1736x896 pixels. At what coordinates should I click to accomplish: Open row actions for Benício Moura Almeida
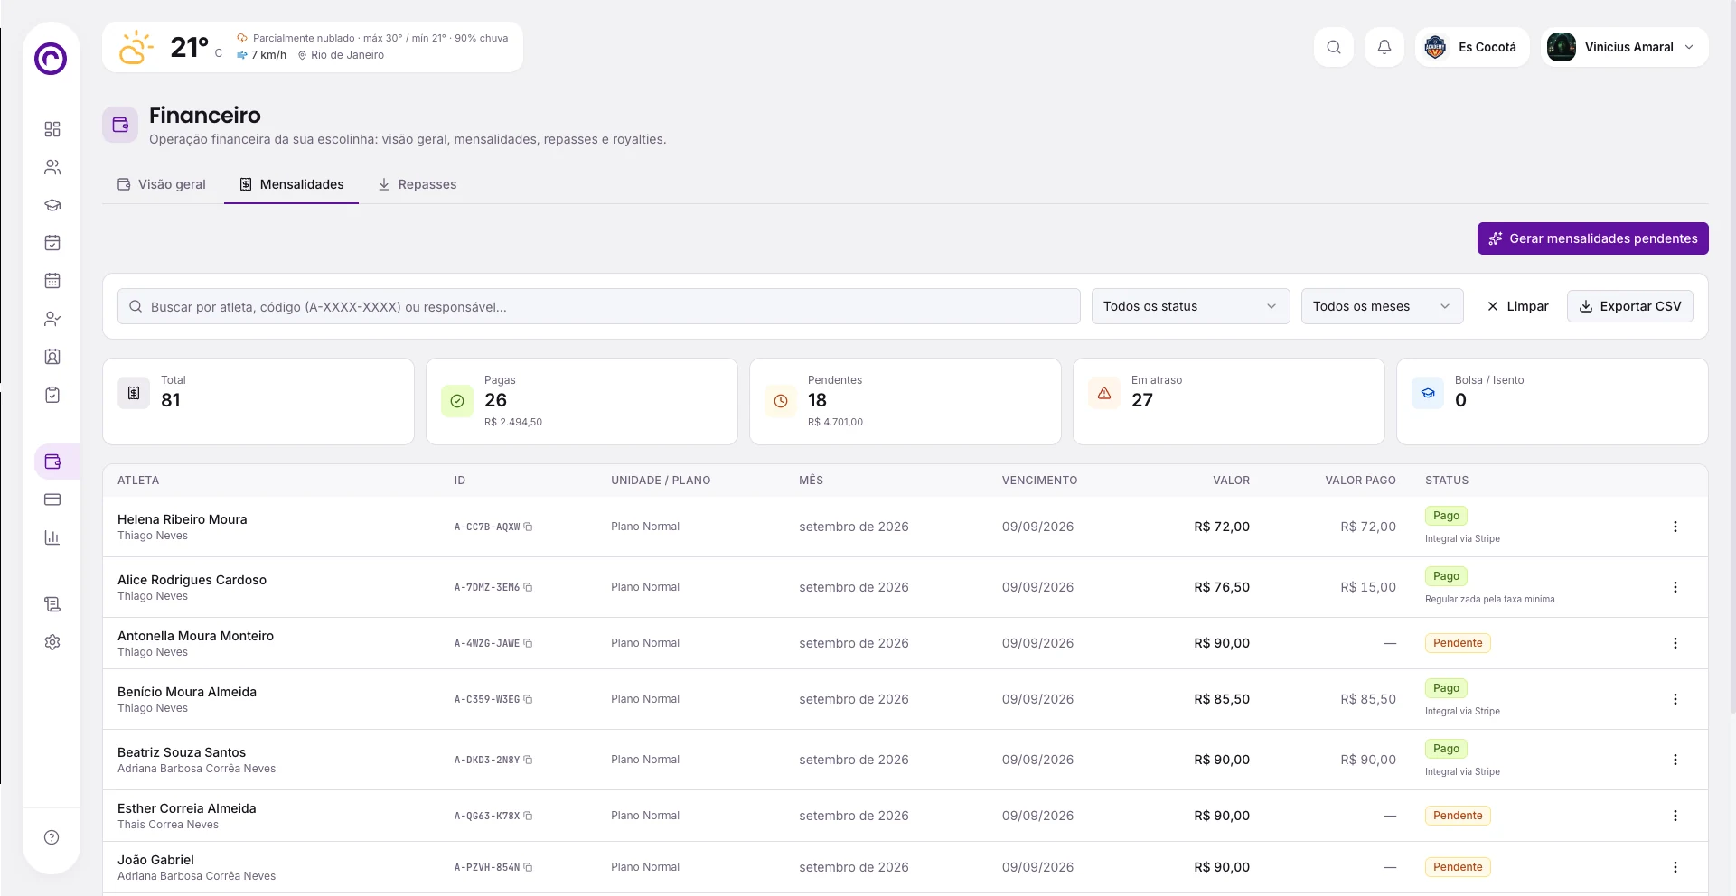coord(1675,699)
